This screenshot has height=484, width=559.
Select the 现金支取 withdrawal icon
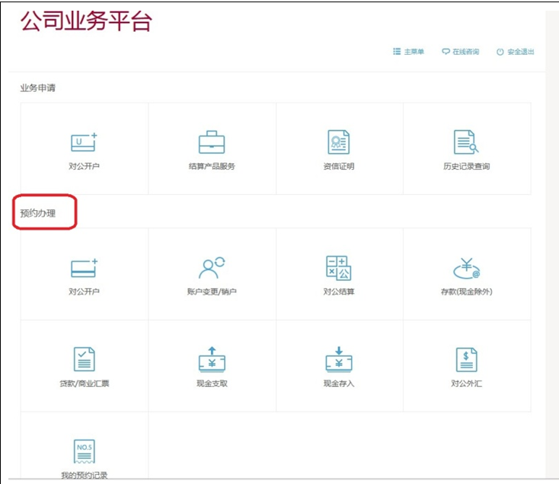click(x=212, y=359)
